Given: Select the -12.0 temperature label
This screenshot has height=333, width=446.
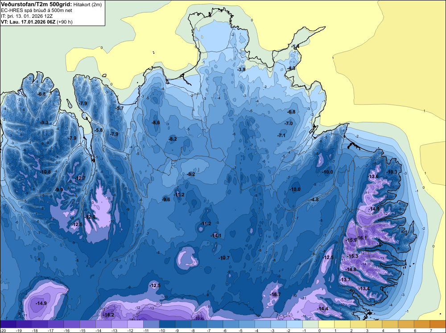Looking at the screenshot, I should (x=90, y=217).
